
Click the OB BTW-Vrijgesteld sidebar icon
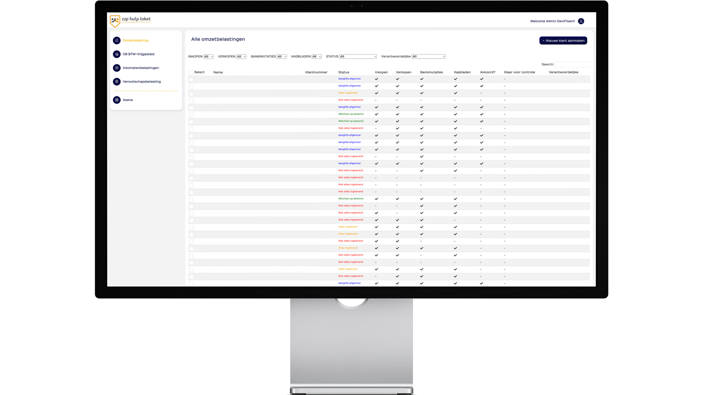click(116, 54)
